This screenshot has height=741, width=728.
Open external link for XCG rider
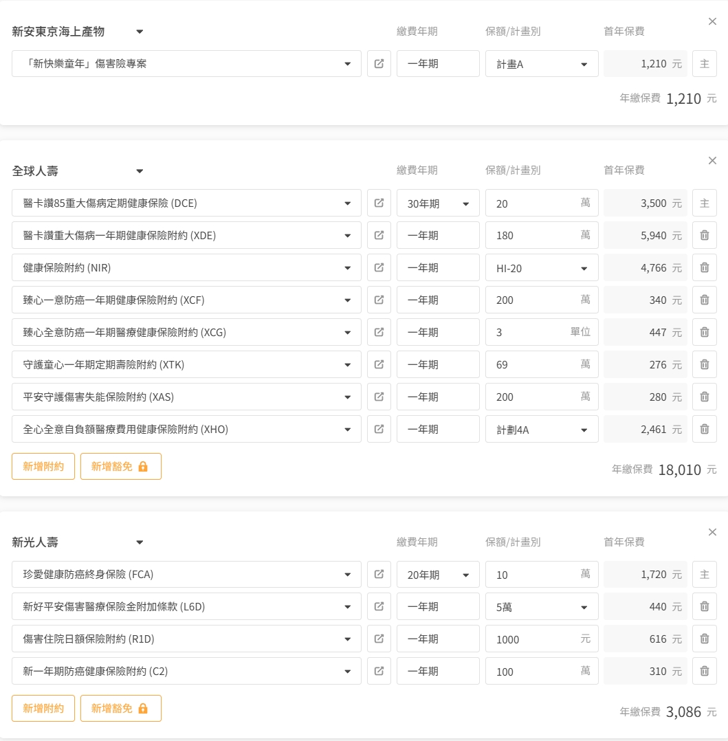coord(379,332)
